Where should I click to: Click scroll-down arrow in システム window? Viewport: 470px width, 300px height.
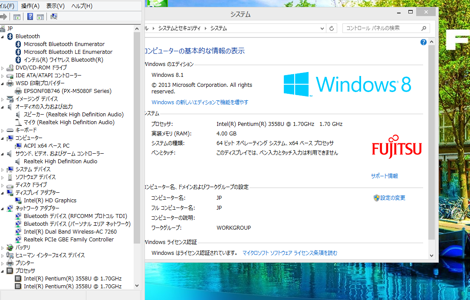432,256
